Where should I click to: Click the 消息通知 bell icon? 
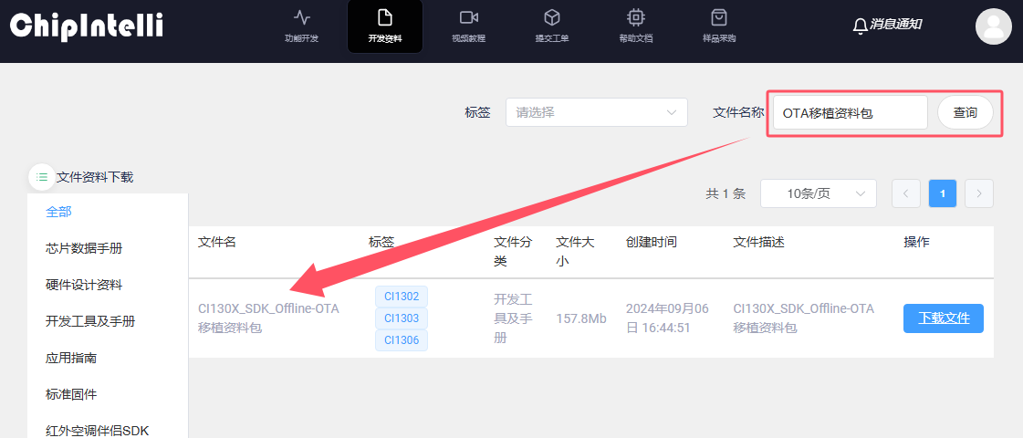[x=860, y=26]
